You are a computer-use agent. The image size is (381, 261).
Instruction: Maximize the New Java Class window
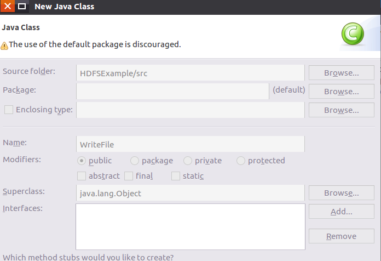[x=22, y=7]
